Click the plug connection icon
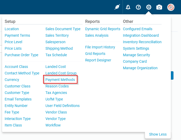This screenshot has width=181, height=140. (117, 7)
